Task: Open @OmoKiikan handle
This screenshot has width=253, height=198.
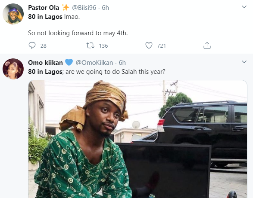Action: (94, 63)
